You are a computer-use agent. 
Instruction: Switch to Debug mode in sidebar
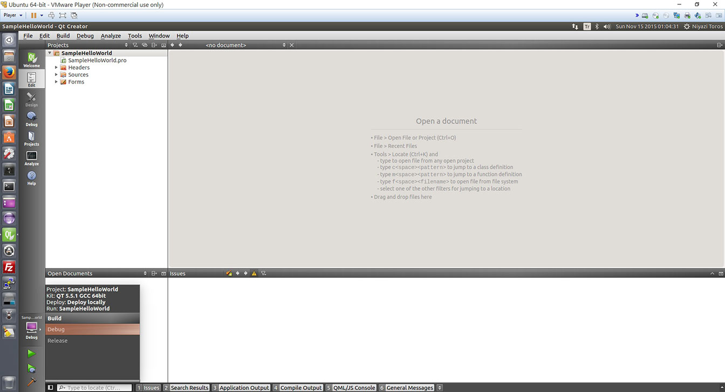coord(31,119)
